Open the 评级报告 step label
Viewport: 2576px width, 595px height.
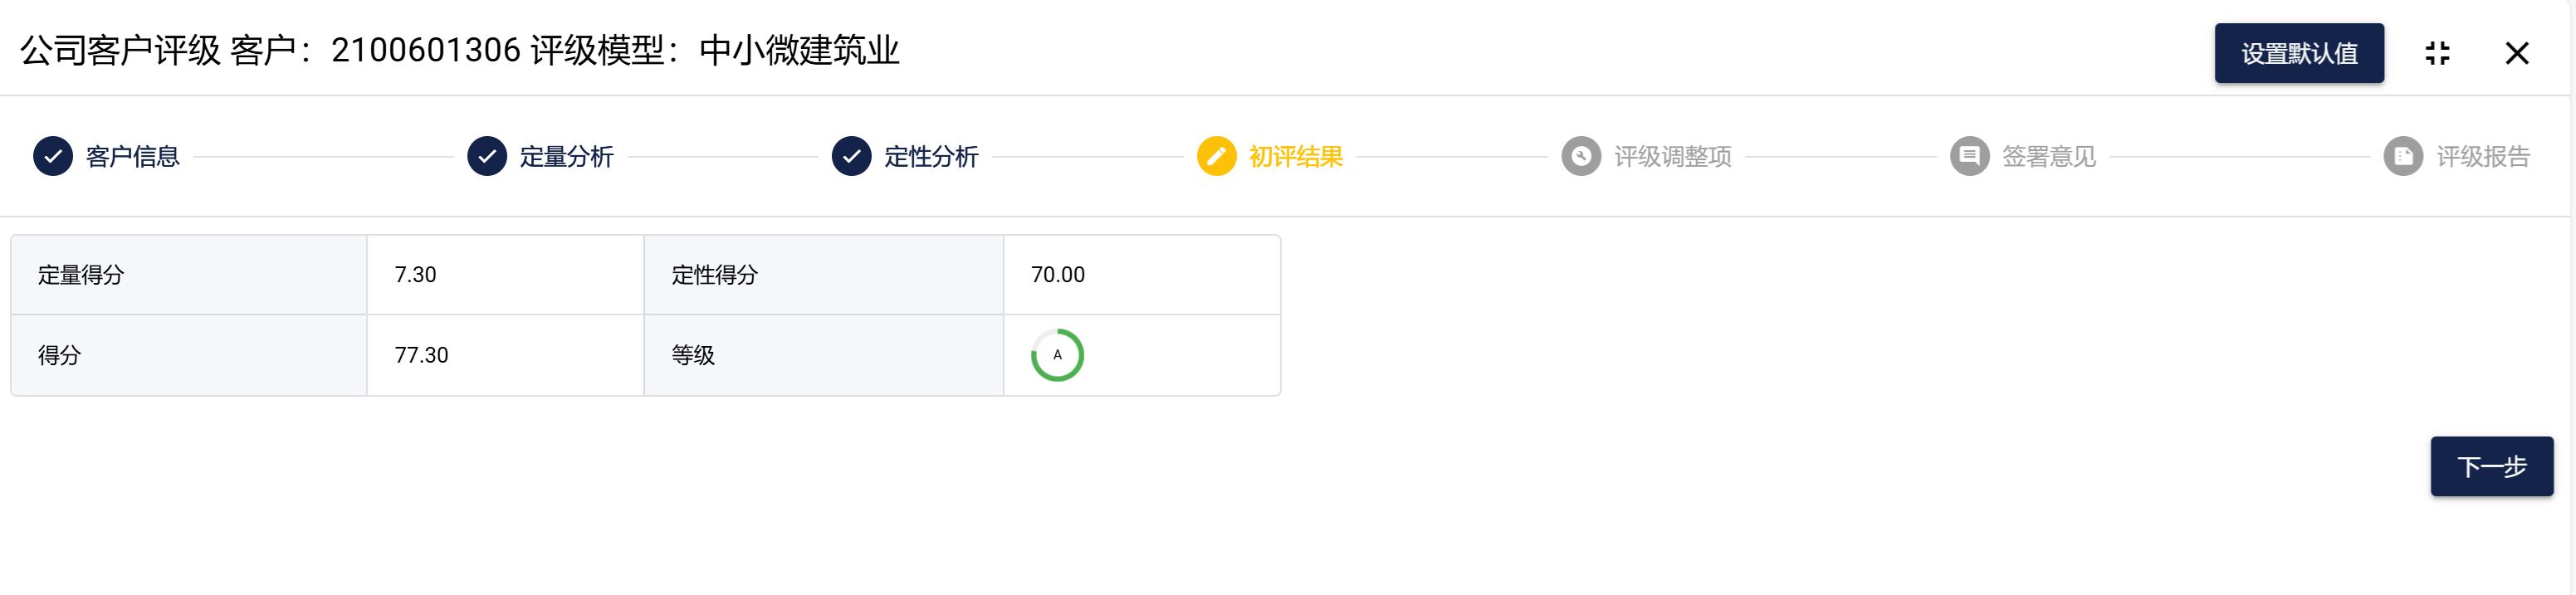pos(2482,157)
